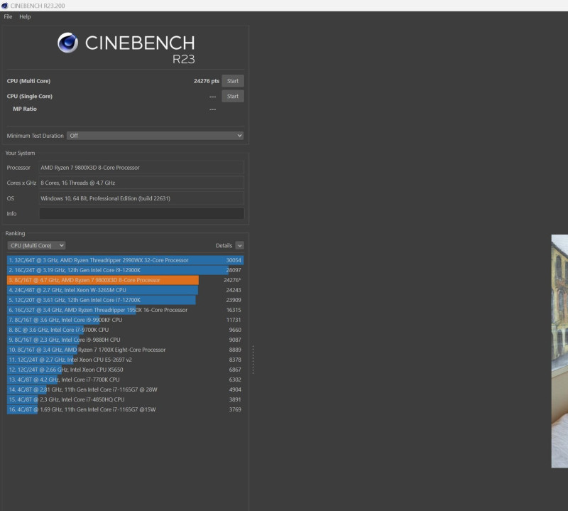Start the CPU Single Core test
The image size is (568, 511).
pyautogui.click(x=233, y=96)
